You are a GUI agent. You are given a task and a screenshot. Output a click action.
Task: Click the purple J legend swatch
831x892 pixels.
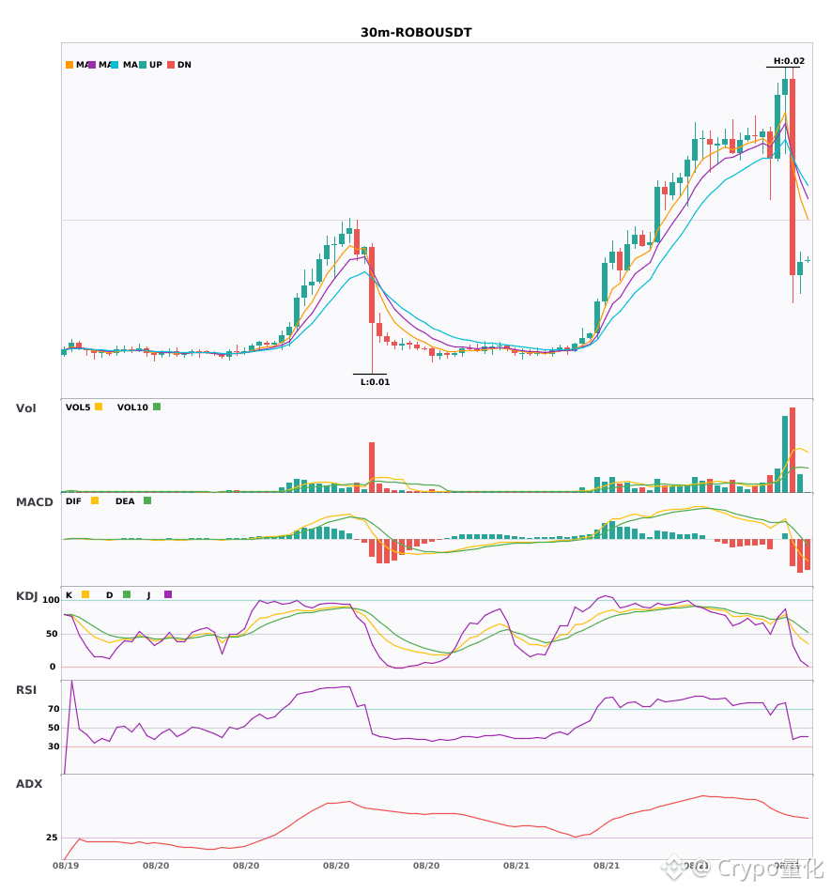[x=168, y=594]
